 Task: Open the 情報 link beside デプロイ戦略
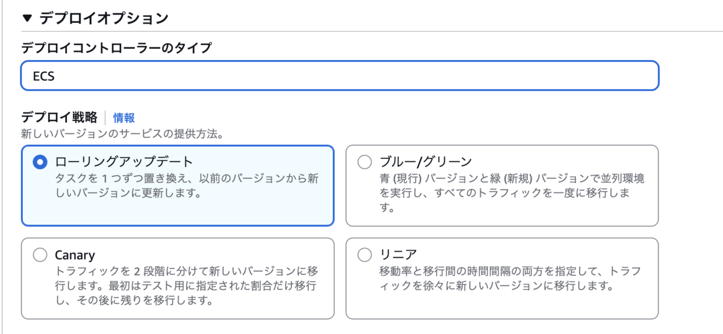coord(124,118)
